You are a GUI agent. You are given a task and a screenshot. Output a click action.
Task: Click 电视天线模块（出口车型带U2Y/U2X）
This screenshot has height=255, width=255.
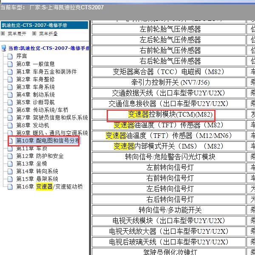click(169, 221)
